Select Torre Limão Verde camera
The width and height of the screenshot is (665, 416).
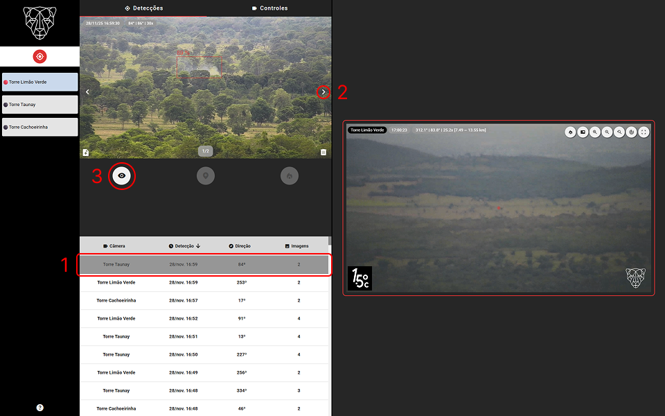(x=39, y=82)
